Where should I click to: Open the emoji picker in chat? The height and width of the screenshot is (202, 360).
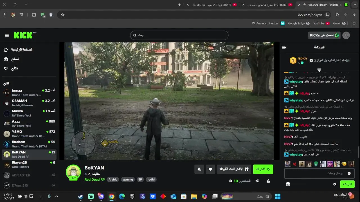pos(349,173)
